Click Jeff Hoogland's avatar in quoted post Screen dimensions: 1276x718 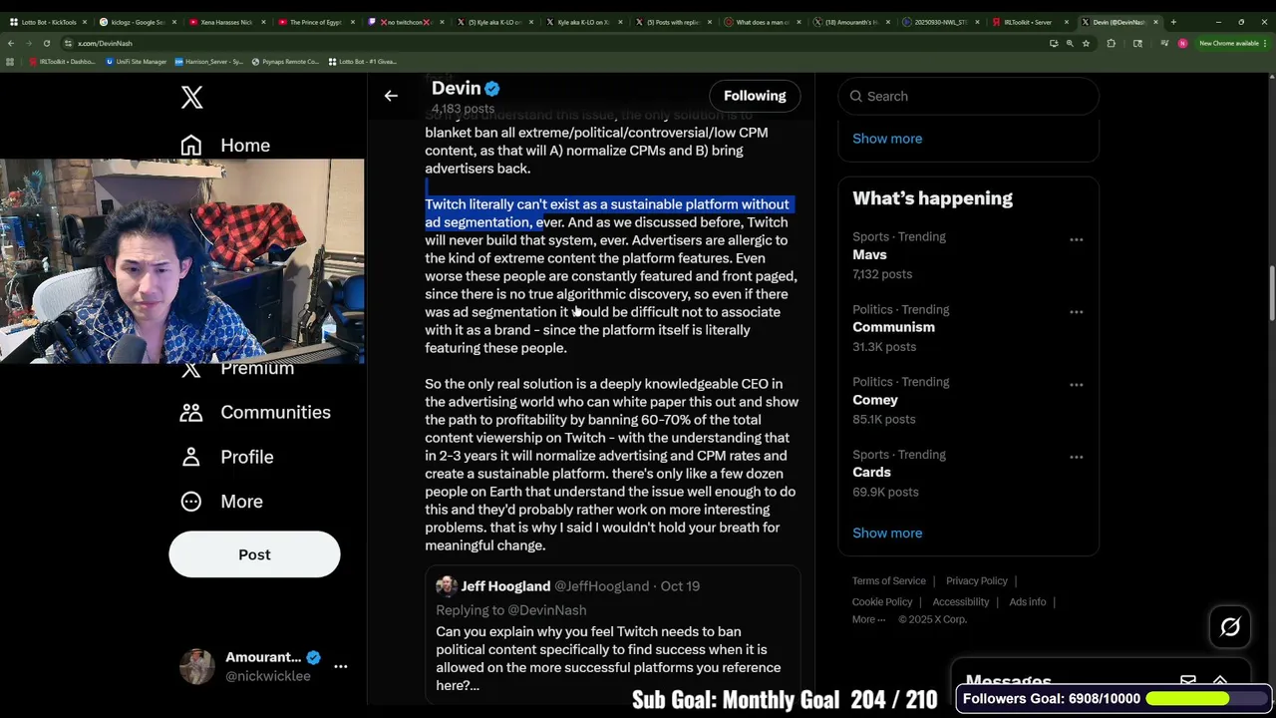(447, 586)
